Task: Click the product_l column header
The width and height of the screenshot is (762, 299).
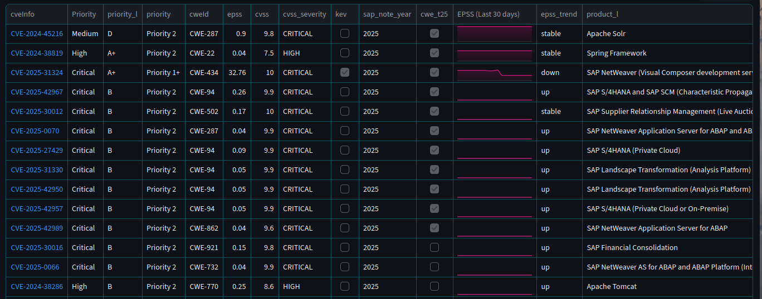Action: pos(668,14)
